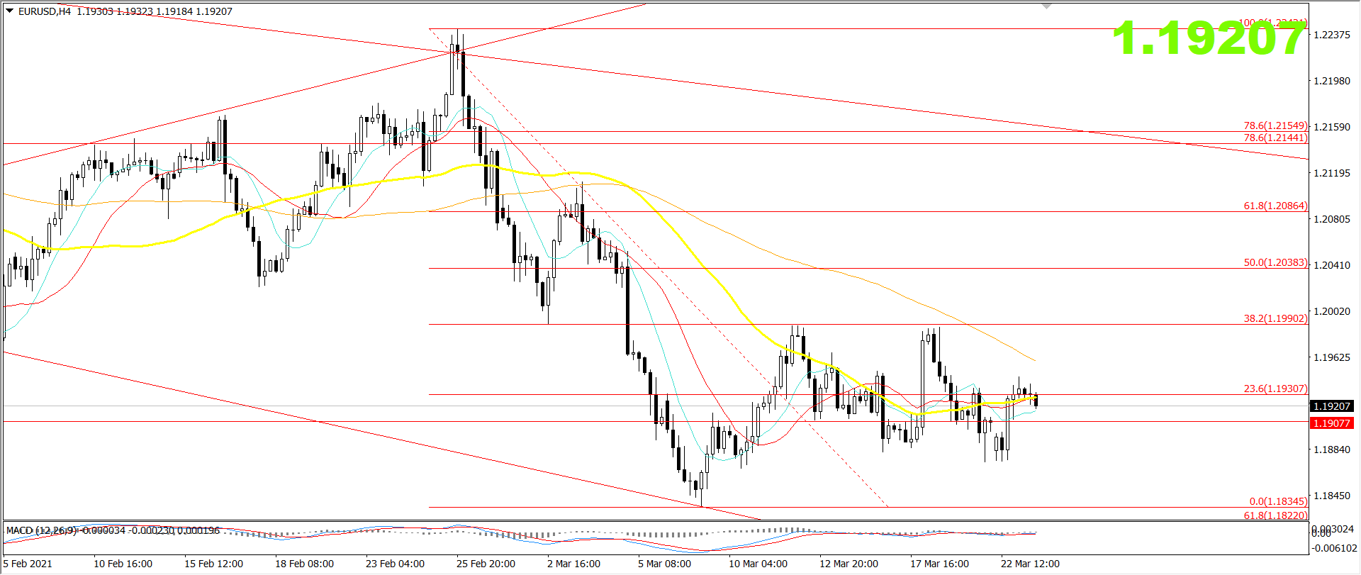Click the 12 Mar 20:00 time label
Image resolution: width=1361 pixels, height=575 pixels.
point(849,564)
